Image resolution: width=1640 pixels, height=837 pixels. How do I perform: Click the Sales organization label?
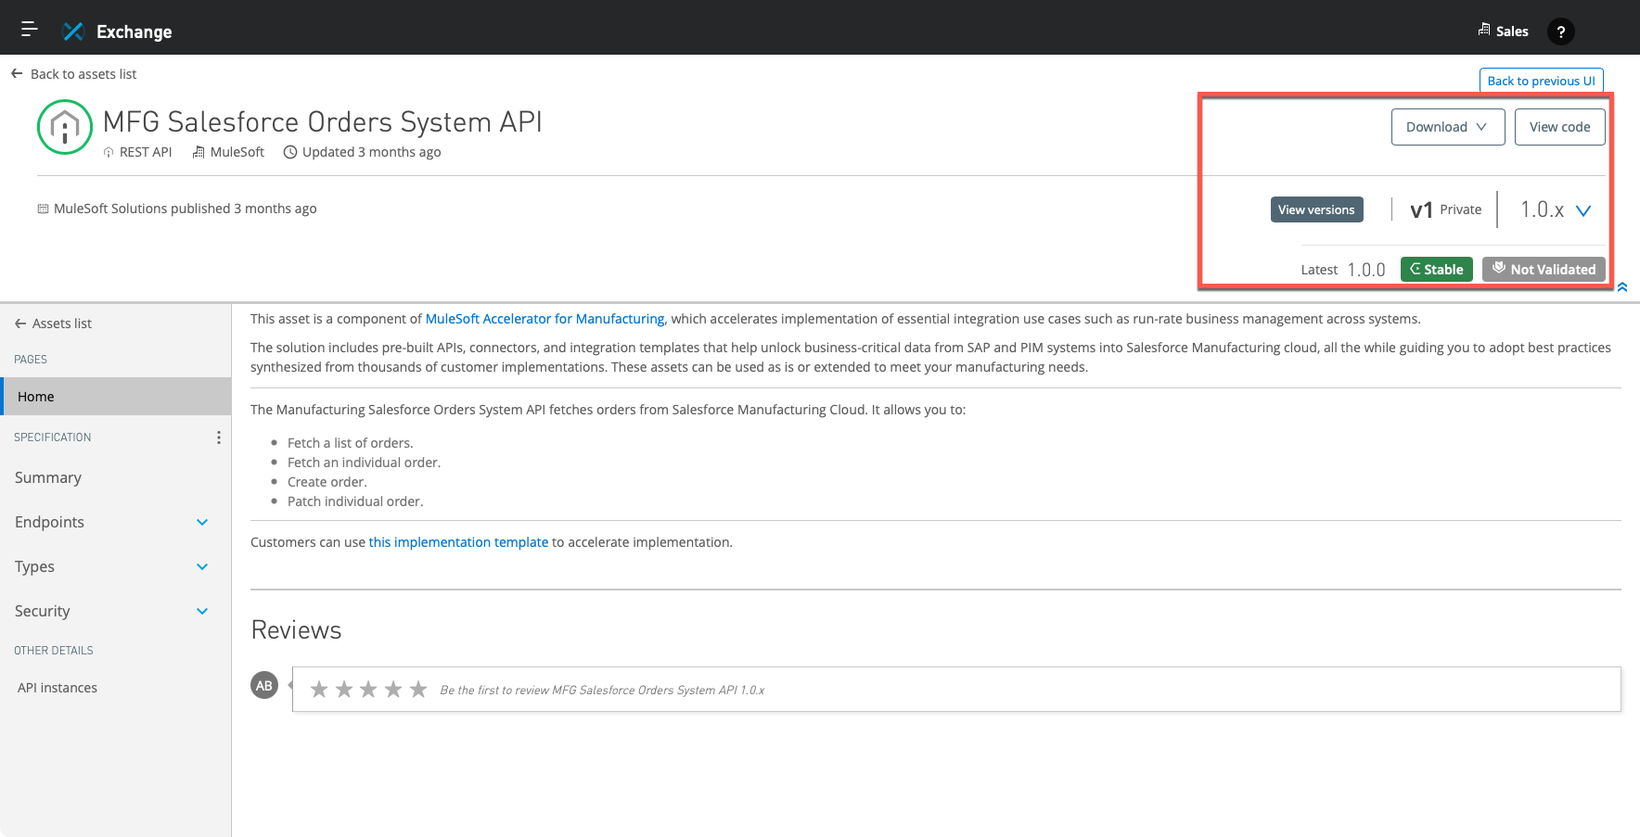pos(1512,32)
